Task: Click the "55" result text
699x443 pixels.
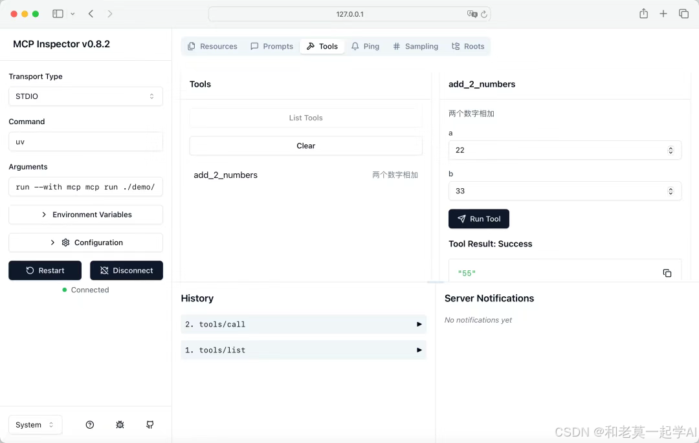Action: coord(467,274)
